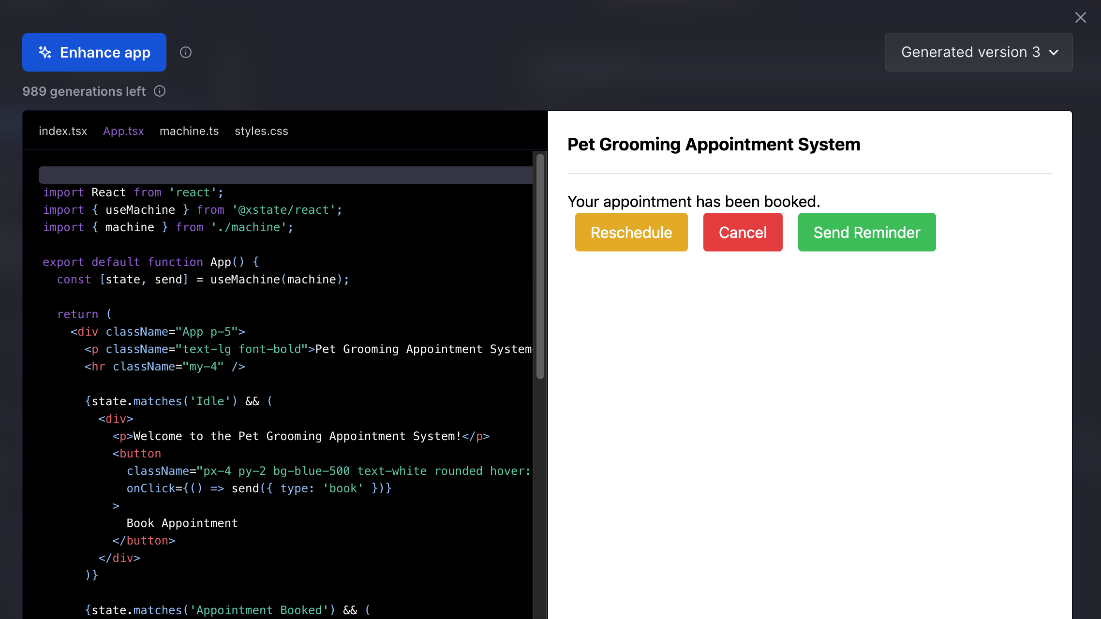Click the Enhance app button
This screenshot has height=619, width=1101.
click(x=94, y=52)
